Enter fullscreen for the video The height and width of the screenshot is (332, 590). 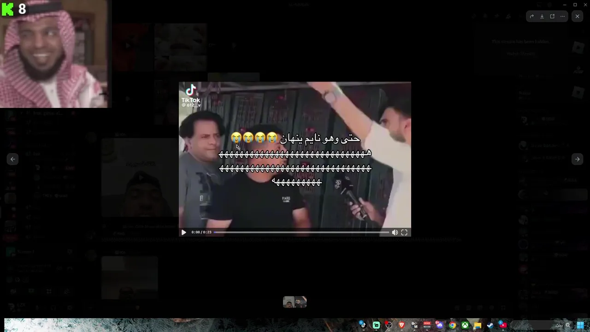404,232
